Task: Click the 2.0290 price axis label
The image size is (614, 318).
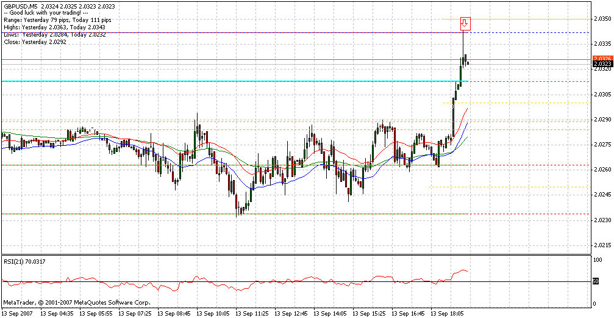Action: click(602, 120)
